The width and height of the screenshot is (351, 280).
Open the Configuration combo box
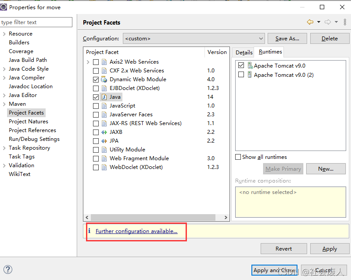193,39
